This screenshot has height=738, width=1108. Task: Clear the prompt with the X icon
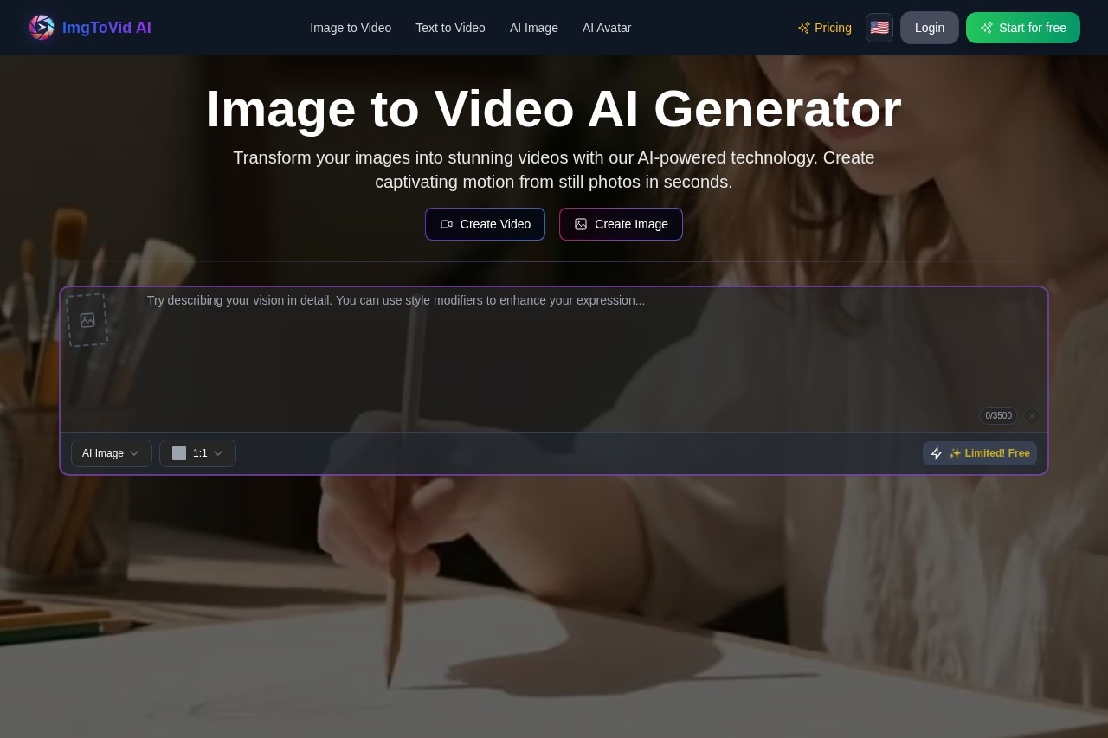tap(1031, 416)
